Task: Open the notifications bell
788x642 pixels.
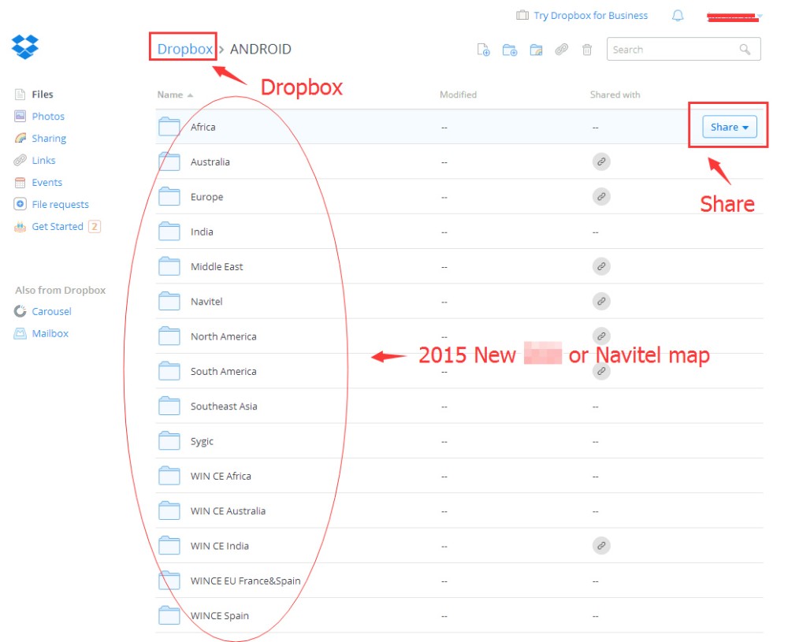Action: pyautogui.click(x=678, y=16)
